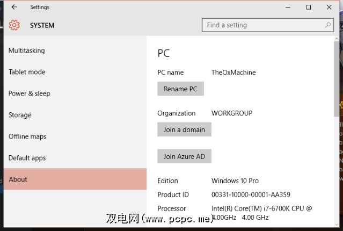Click the orange System gear icon
Viewport: 343px width, 231px height.
pos(14,25)
